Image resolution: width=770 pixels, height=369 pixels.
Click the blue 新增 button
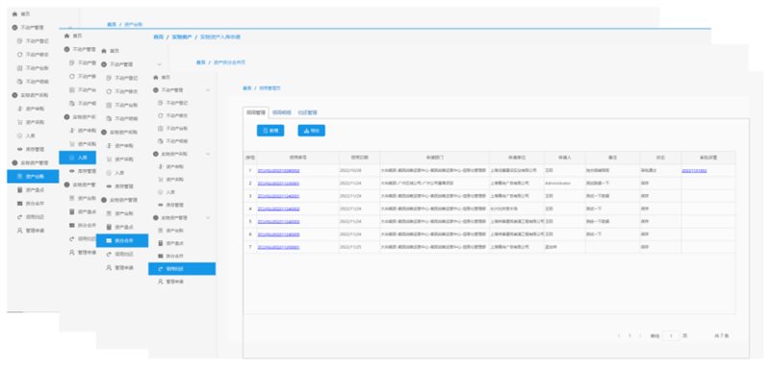point(270,131)
